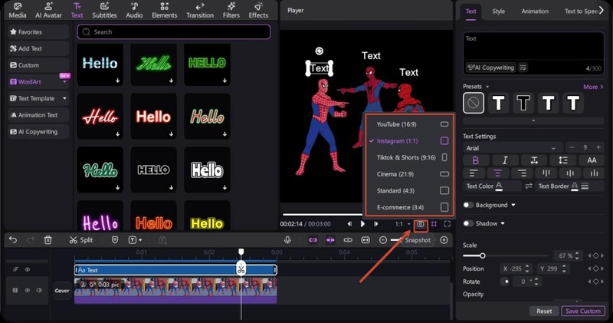
Task: Click the microphone voiceover icon
Action: (x=287, y=240)
